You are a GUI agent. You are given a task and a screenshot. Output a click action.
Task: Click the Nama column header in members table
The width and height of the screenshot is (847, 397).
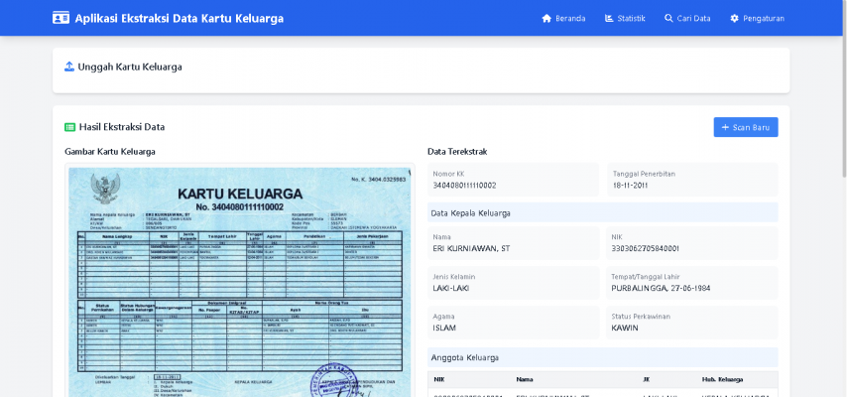[x=525, y=380]
